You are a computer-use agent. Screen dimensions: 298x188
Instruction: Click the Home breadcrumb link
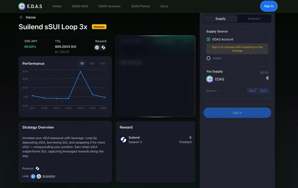click(x=31, y=17)
